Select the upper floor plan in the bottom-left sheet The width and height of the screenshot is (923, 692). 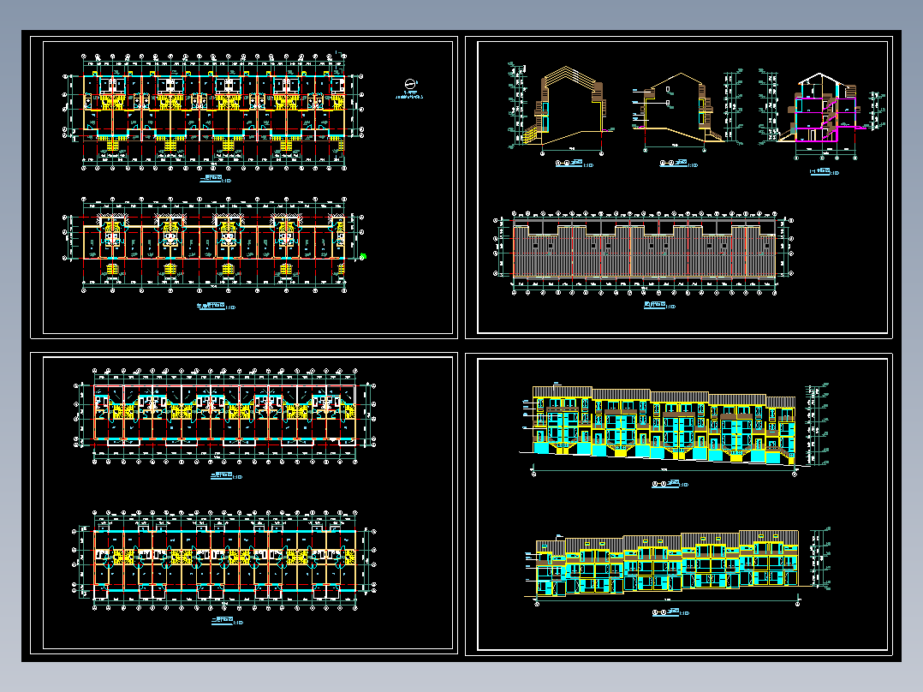coord(224,415)
